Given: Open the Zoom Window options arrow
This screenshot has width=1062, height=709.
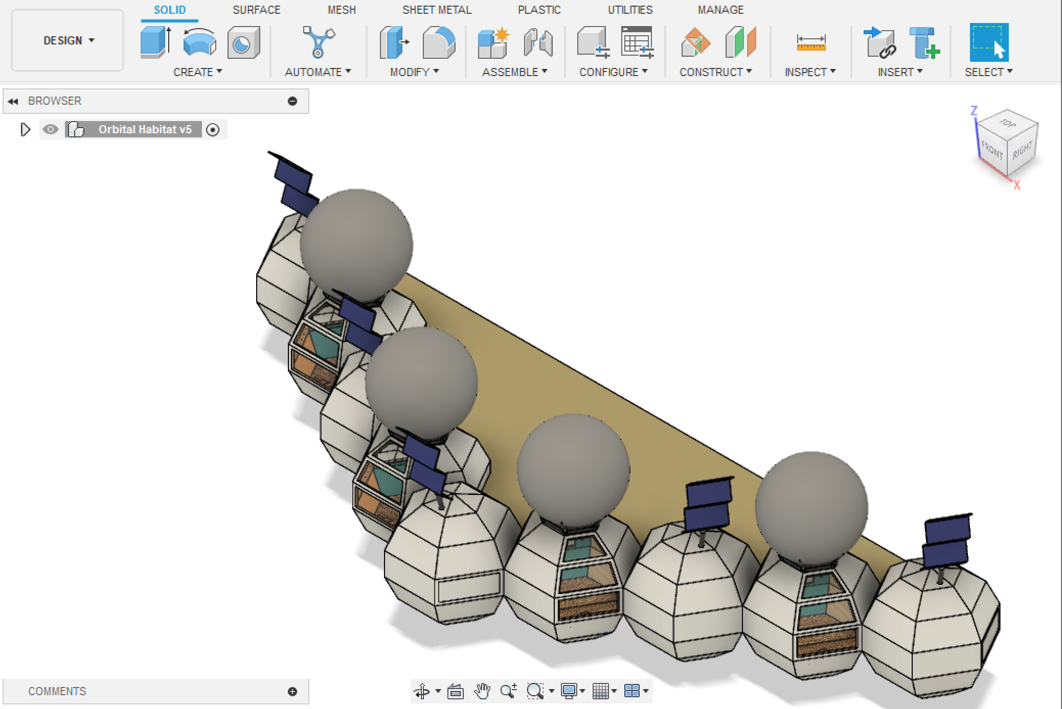Looking at the screenshot, I should 551,691.
